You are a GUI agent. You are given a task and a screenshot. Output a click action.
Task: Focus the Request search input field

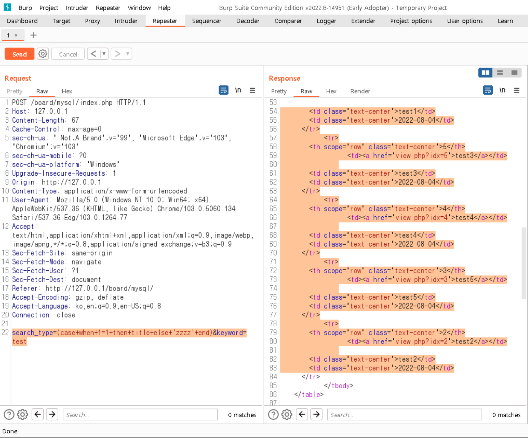tap(140, 414)
